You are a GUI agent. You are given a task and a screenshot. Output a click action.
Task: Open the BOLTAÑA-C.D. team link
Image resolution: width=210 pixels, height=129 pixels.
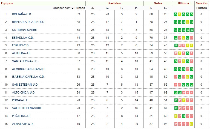(22, 14)
